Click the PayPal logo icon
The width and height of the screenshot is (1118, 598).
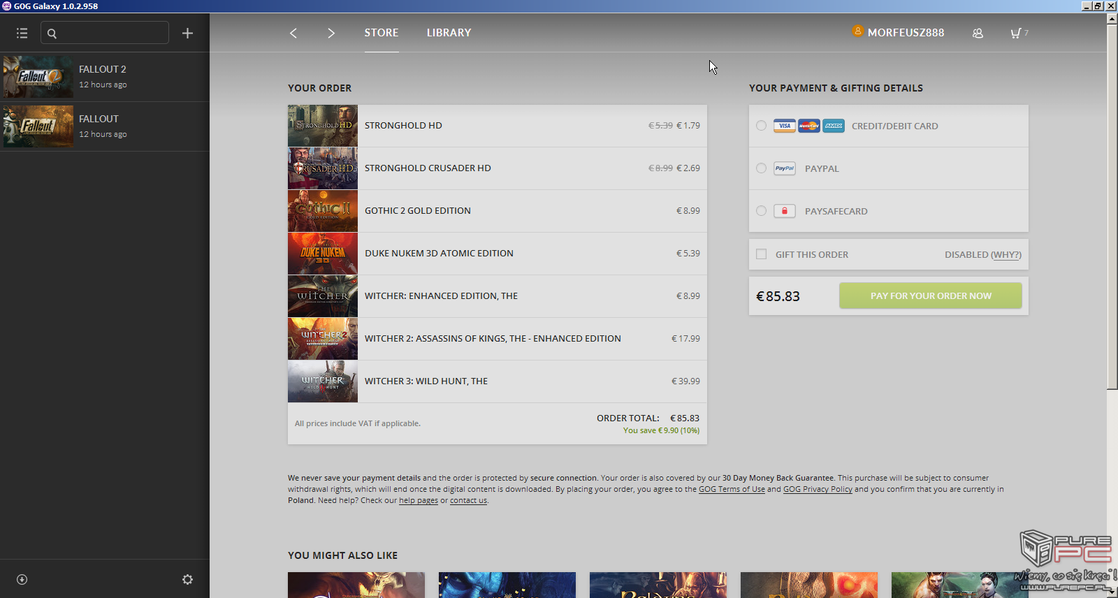pyautogui.click(x=785, y=168)
